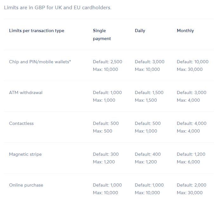Click the Chip and PIN monthly 'Default: 10,000'
This screenshot has width=221, height=205.
point(192,62)
